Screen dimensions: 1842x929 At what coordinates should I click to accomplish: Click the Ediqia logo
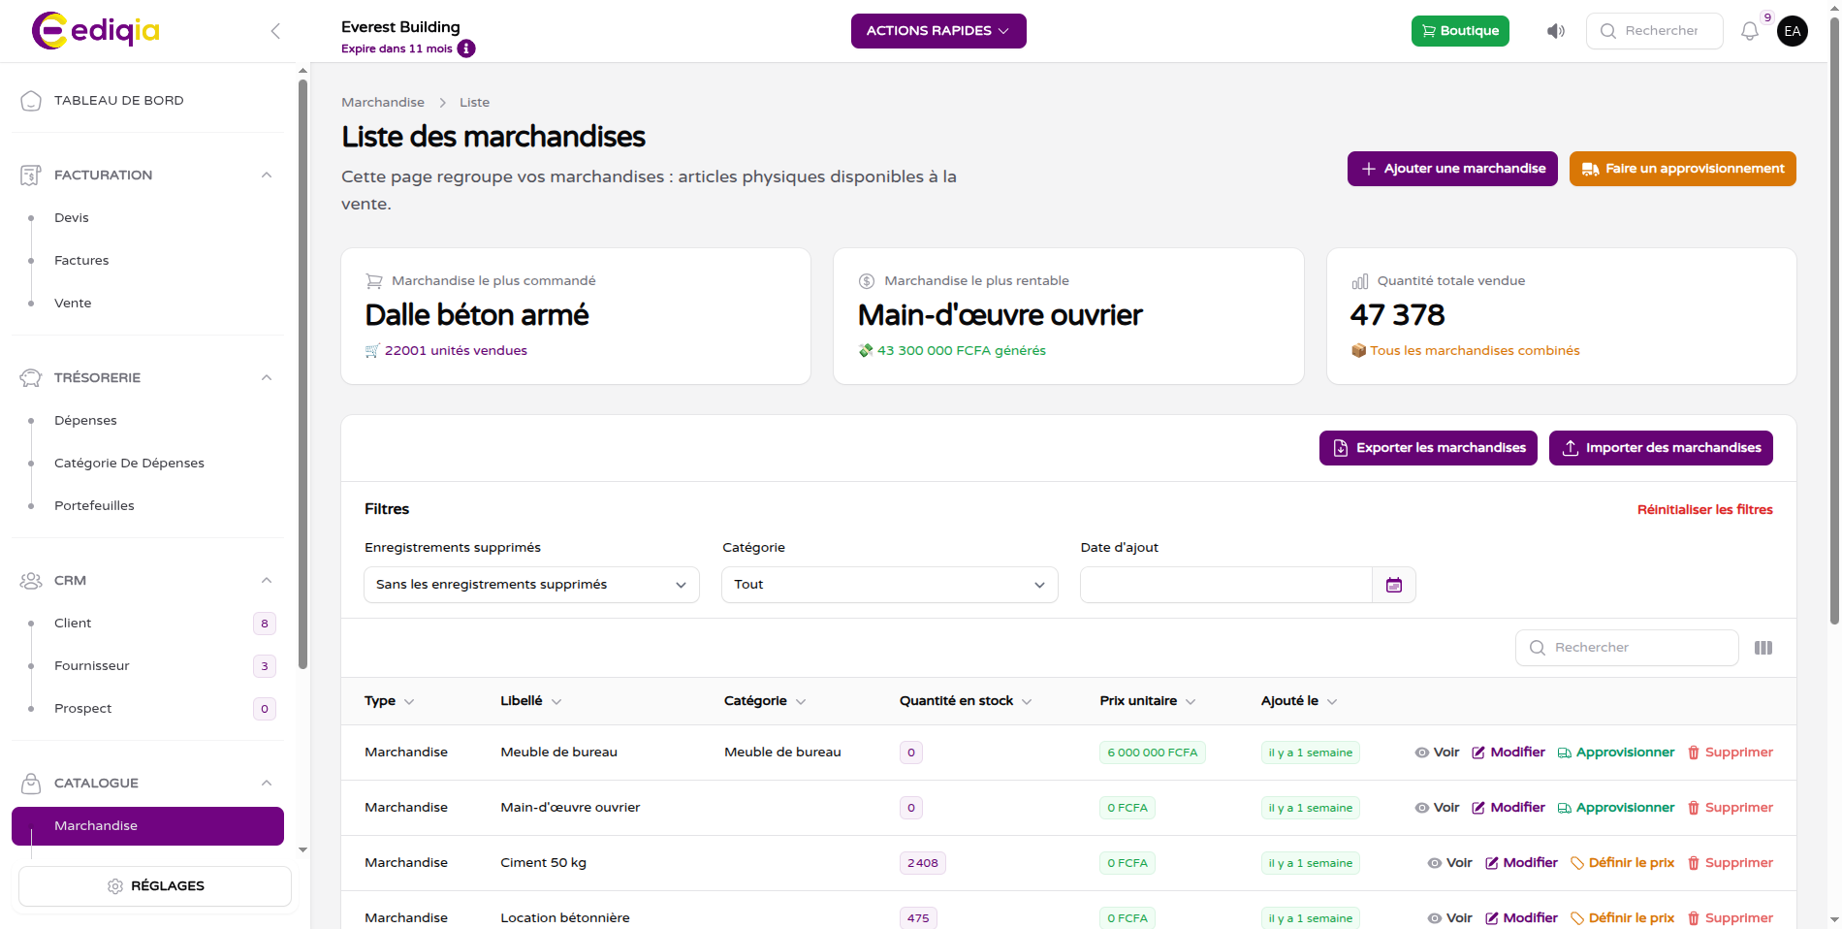(x=96, y=30)
